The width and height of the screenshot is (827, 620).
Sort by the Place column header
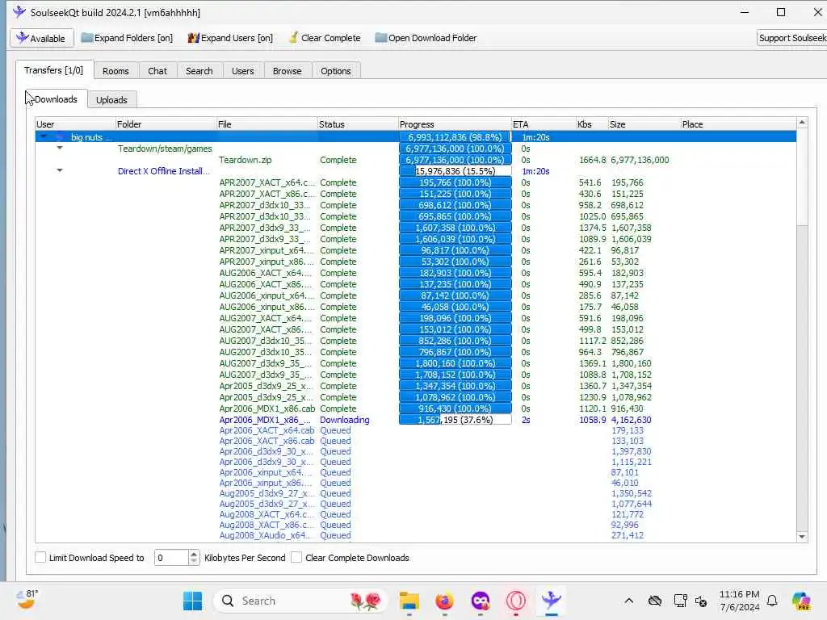pos(738,124)
